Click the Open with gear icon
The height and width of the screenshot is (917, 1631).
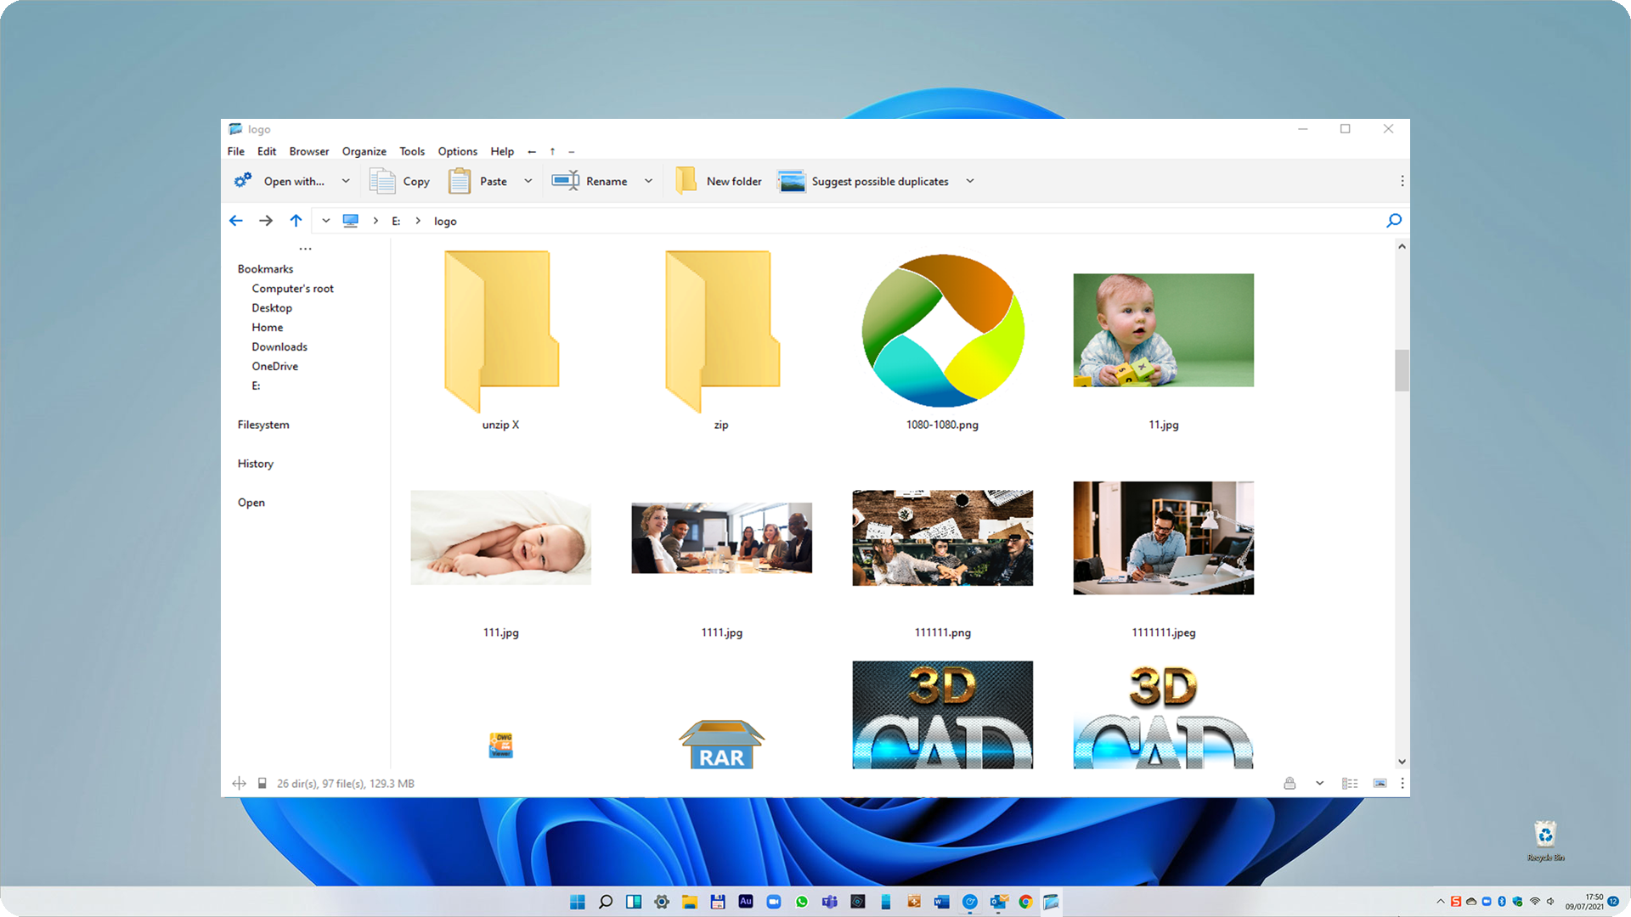[243, 181]
